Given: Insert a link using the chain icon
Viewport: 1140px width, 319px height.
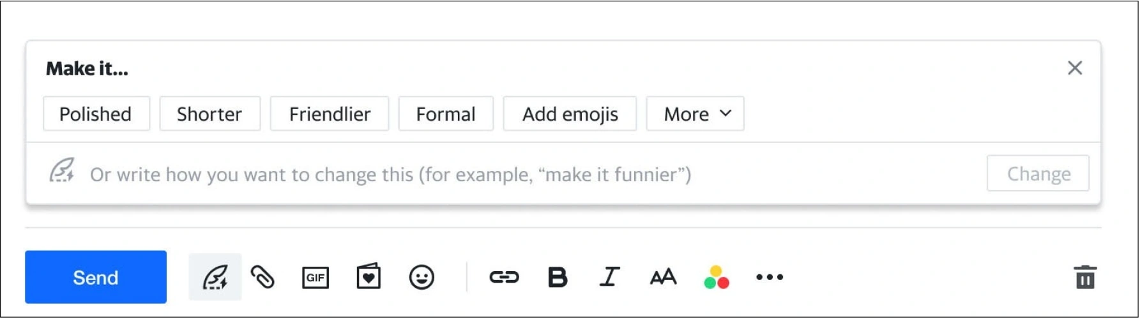Looking at the screenshot, I should (504, 278).
